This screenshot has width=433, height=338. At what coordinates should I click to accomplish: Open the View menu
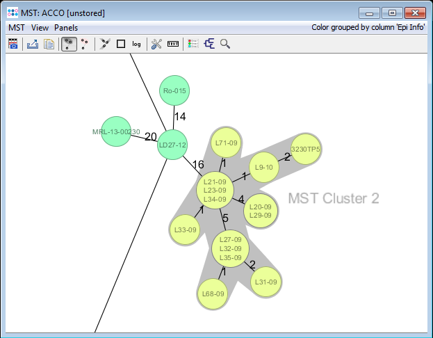point(40,28)
